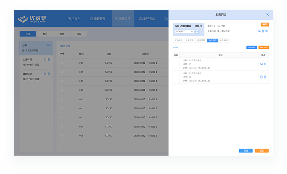Open 测评管理 in the top navigation
Screen dimensions: 287x174
tap(98, 19)
